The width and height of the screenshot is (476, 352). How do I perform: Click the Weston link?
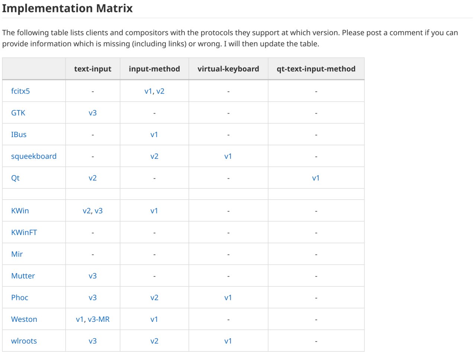tap(24, 319)
